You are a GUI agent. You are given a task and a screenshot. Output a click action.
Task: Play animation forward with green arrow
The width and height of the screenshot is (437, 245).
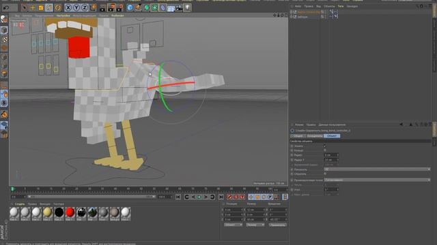click(x=199, y=197)
